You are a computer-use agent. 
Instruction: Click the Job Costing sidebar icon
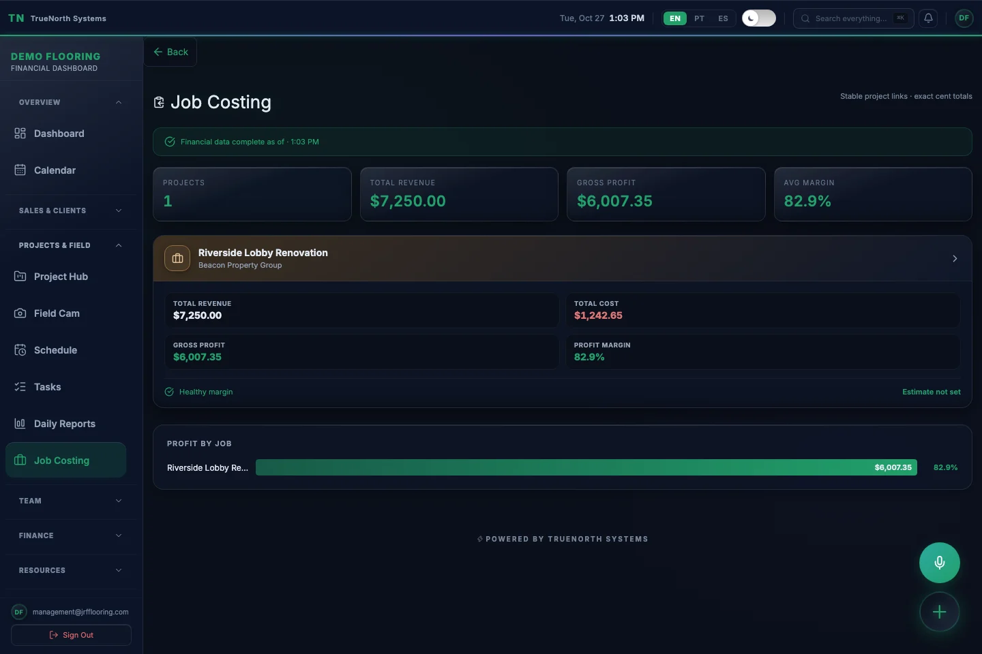tap(20, 461)
